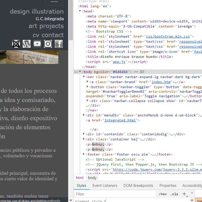The width and height of the screenshot is (202, 202).
Task: Collapse the nav navbar element
Action: (x=84, y=77)
